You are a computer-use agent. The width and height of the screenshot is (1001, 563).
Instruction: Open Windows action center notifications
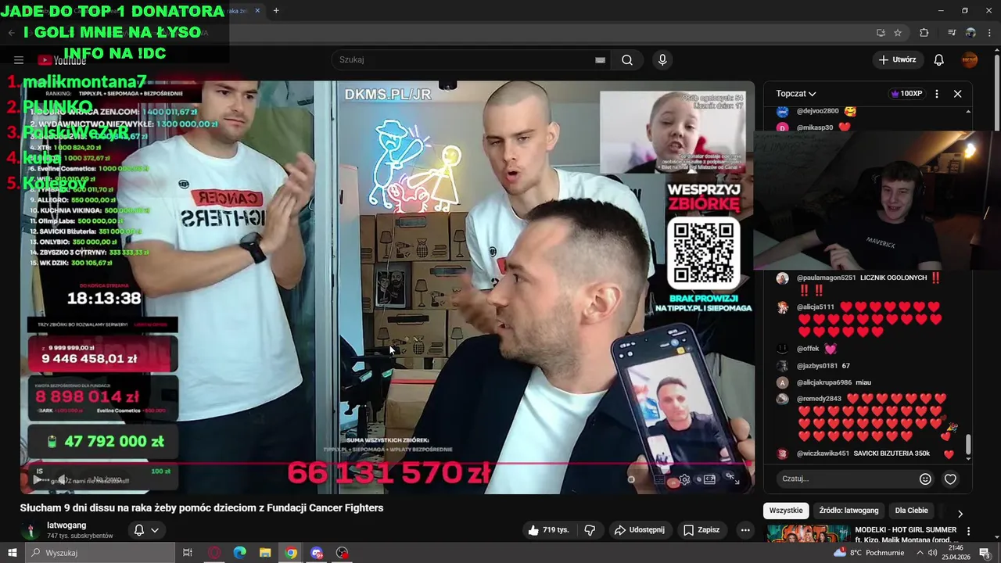tap(985, 553)
